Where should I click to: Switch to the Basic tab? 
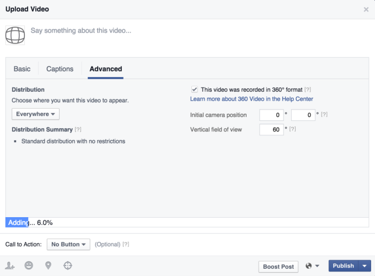22,69
